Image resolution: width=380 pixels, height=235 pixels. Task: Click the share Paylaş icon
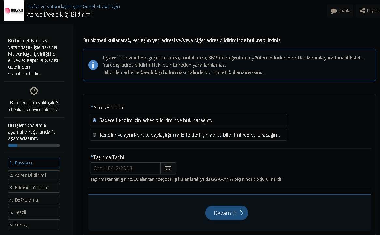pos(362,11)
